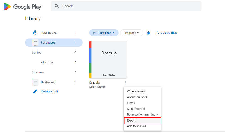Click the Upload files button
The image size is (225, 133).
pyautogui.click(x=166, y=33)
